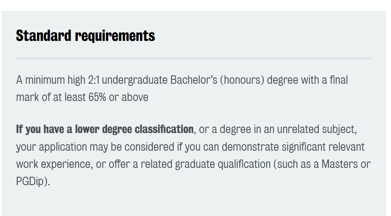Screen dimensions: 391x216
Task: Click the word 'Bachelor's' in the first paragraph
Action: click(194, 80)
